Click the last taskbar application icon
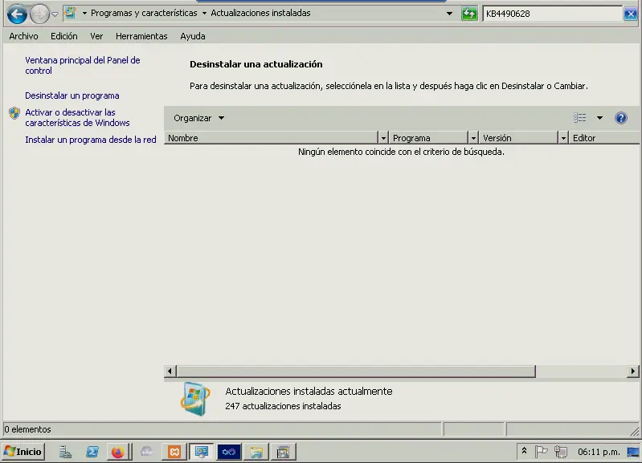642x463 pixels. (x=284, y=452)
